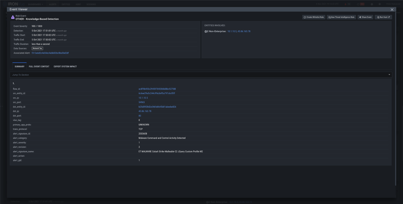Viewport: 403px width, 204px height.
Task: Click Create Whitelist Rule button
Action: [314, 17]
